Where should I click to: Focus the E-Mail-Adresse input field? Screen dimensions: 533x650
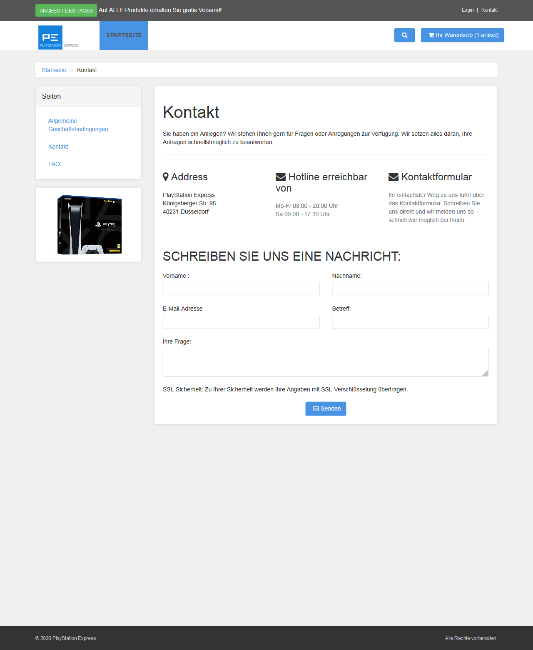point(241,322)
